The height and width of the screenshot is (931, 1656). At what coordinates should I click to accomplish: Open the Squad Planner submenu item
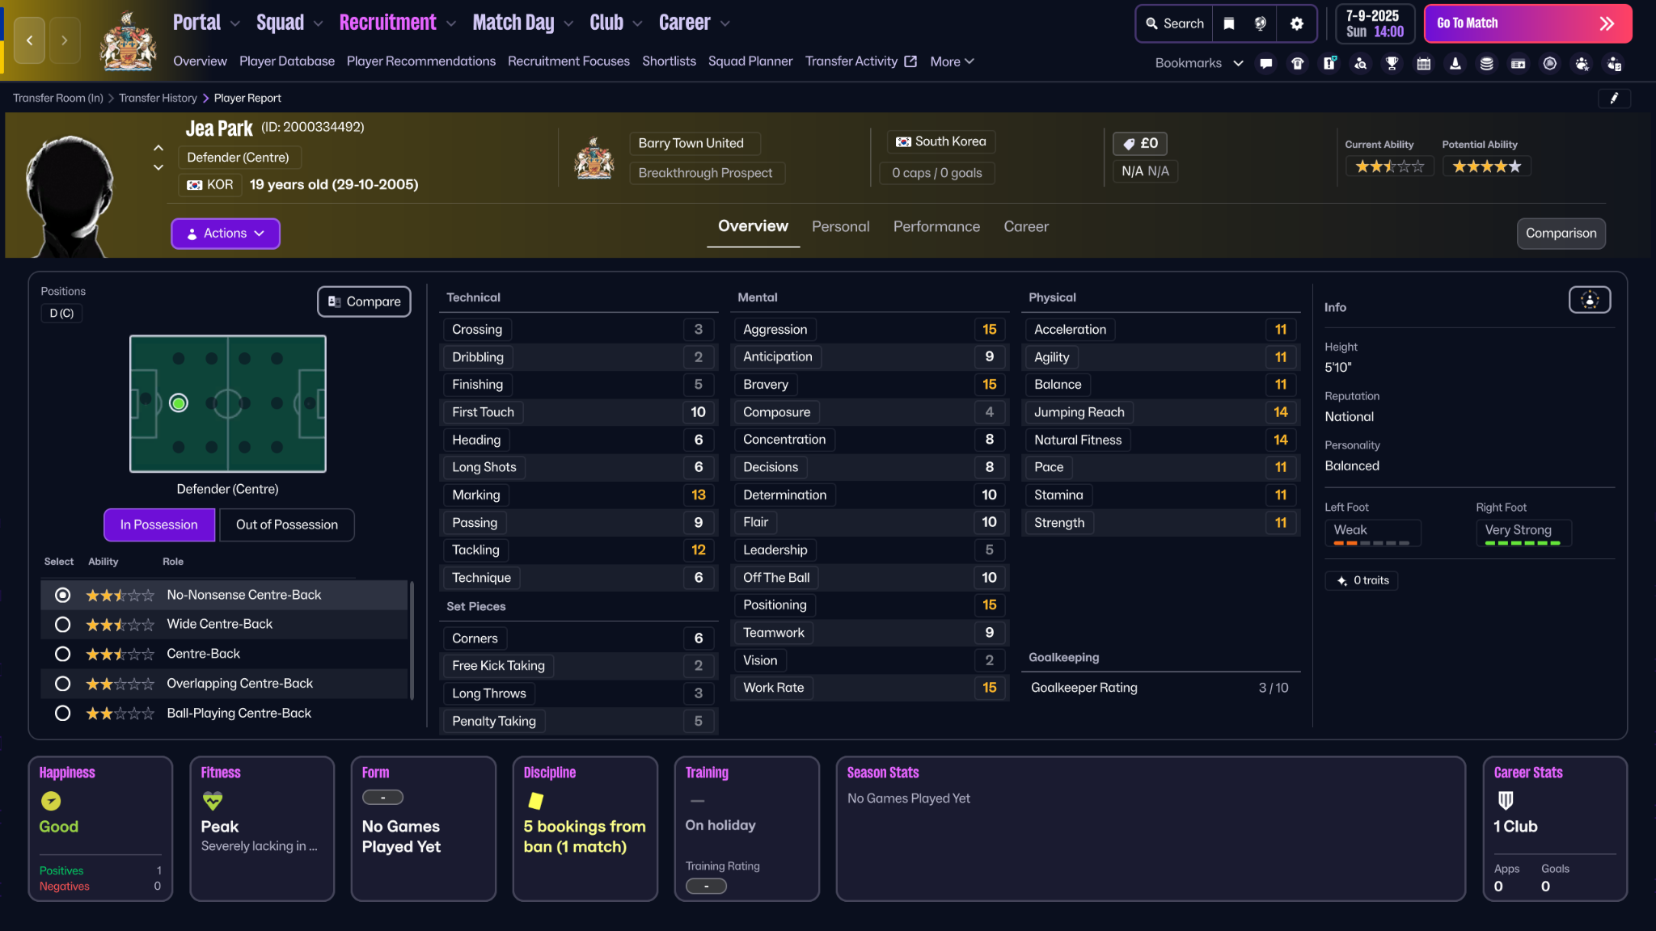pyautogui.click(x=750, y=61)
